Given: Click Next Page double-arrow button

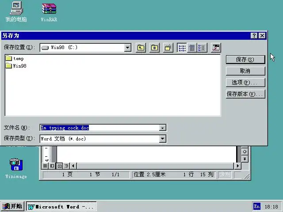Looking at the screenshot, I should pos(245,159).
